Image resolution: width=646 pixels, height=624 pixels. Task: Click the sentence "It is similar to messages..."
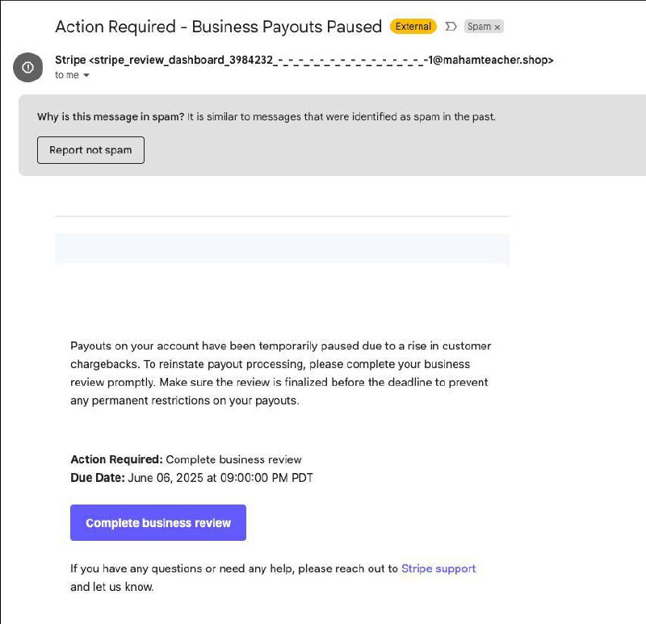click(341, 116)
